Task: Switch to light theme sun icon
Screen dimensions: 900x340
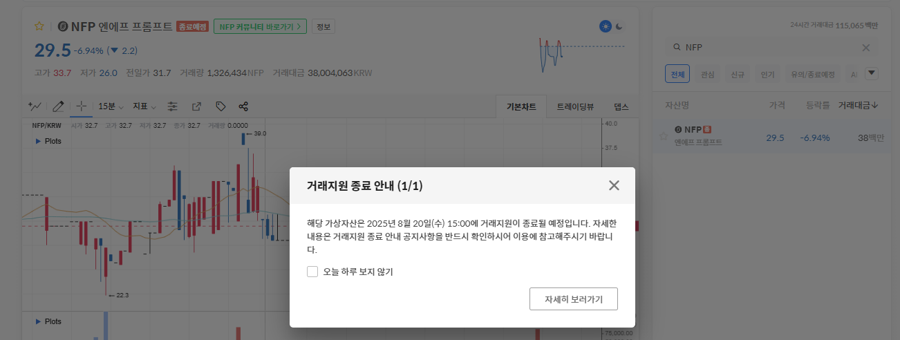Action: coord(606,26)
